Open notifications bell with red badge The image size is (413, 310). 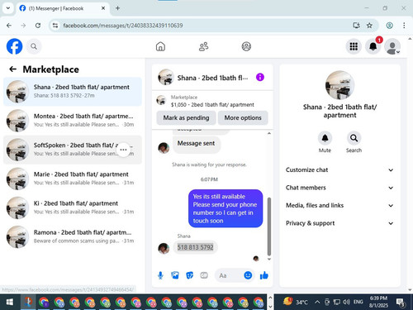373,46
